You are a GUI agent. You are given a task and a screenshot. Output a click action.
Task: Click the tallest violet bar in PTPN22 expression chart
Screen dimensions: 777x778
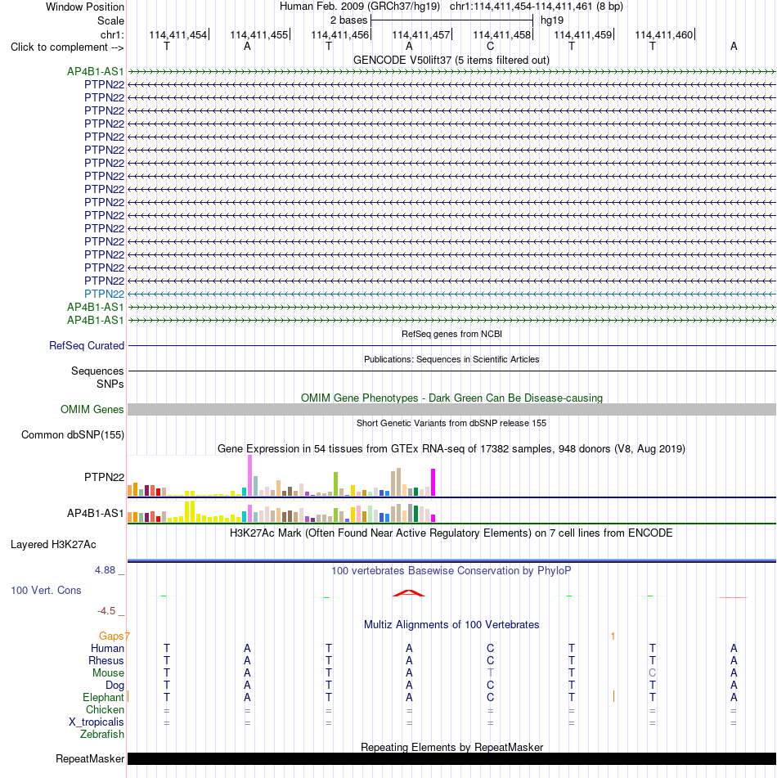pos(250,475)
